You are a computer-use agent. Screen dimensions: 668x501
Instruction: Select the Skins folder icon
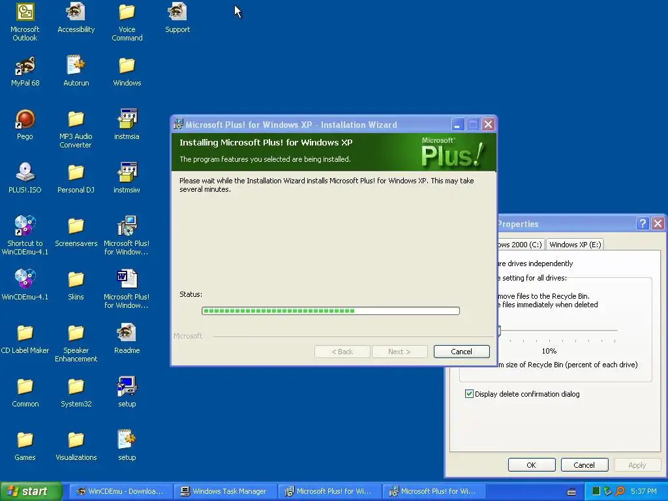click(76, 286)
